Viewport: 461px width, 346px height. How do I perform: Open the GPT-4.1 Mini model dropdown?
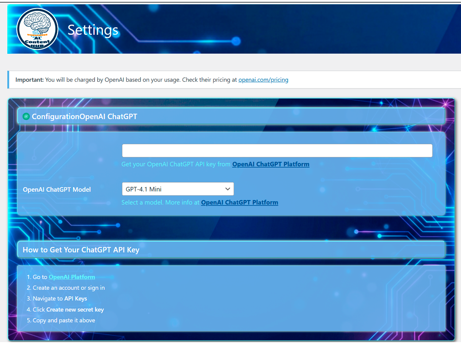pyautogui.click(x=178, y=189)
